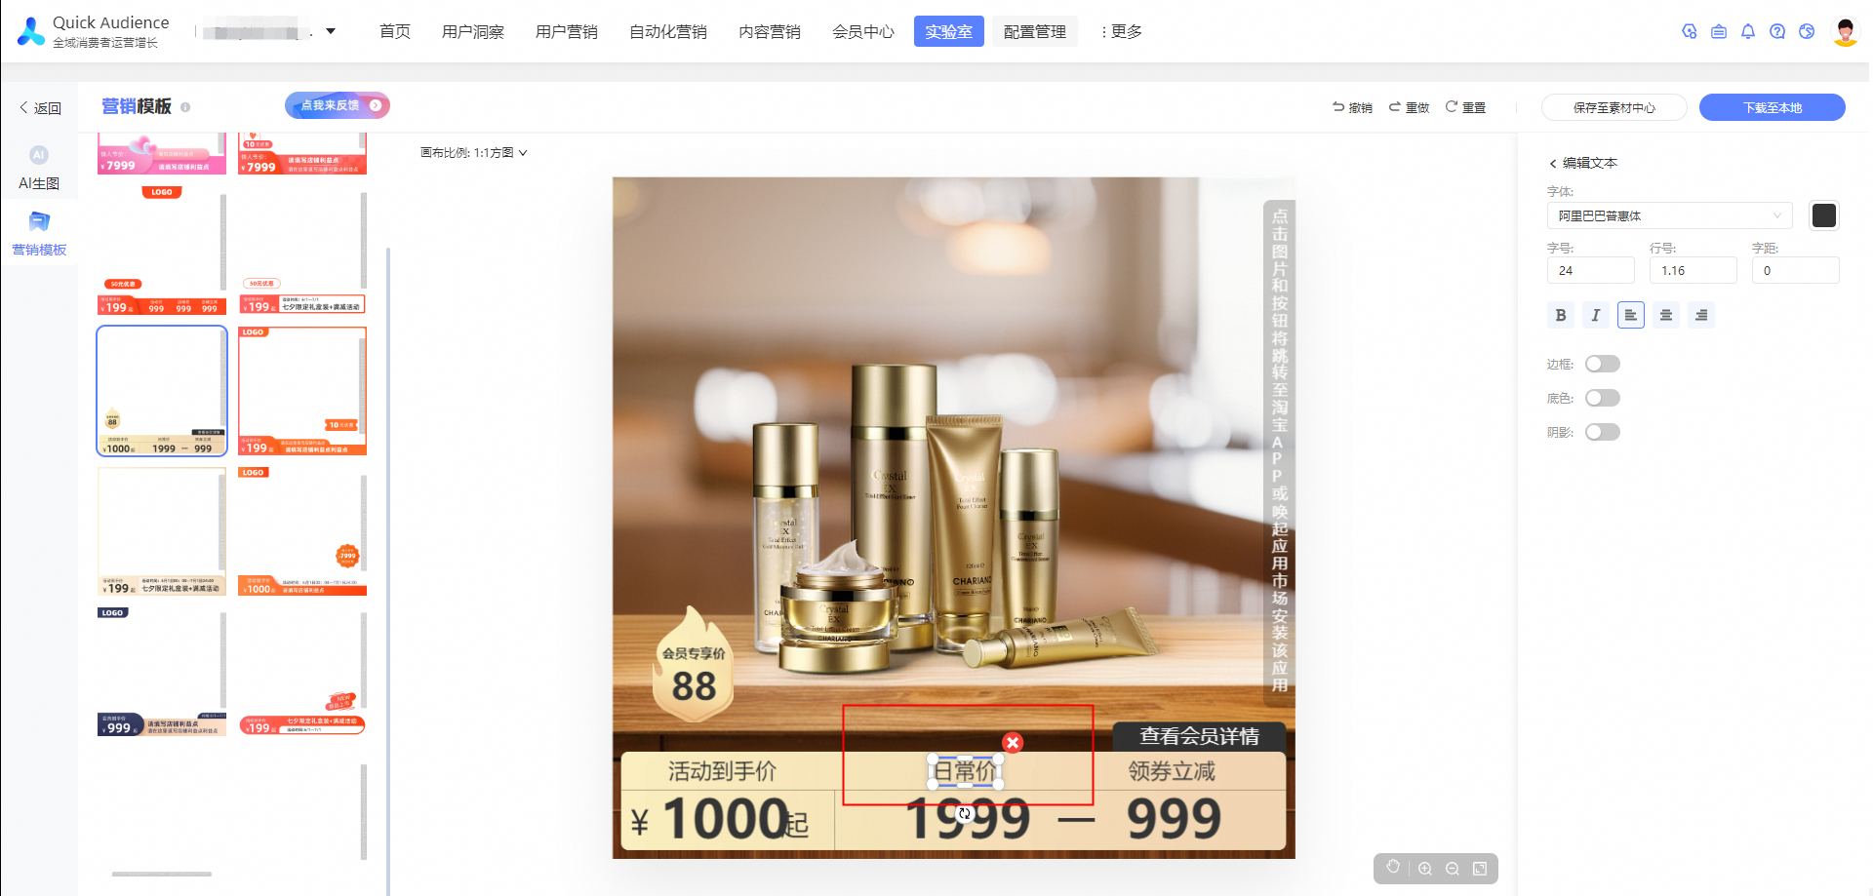Click 保存至素材中心 button

point(1614,107)
